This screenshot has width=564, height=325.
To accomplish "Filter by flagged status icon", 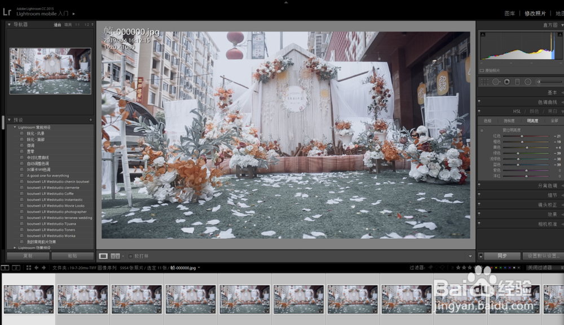I will coord(430,268).
